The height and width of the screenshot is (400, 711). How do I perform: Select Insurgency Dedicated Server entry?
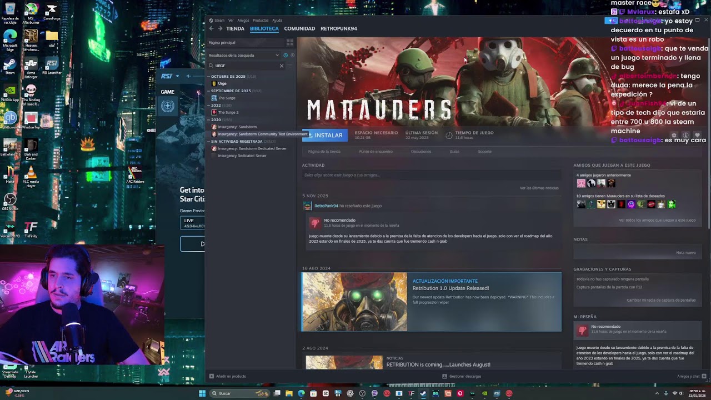242,156
